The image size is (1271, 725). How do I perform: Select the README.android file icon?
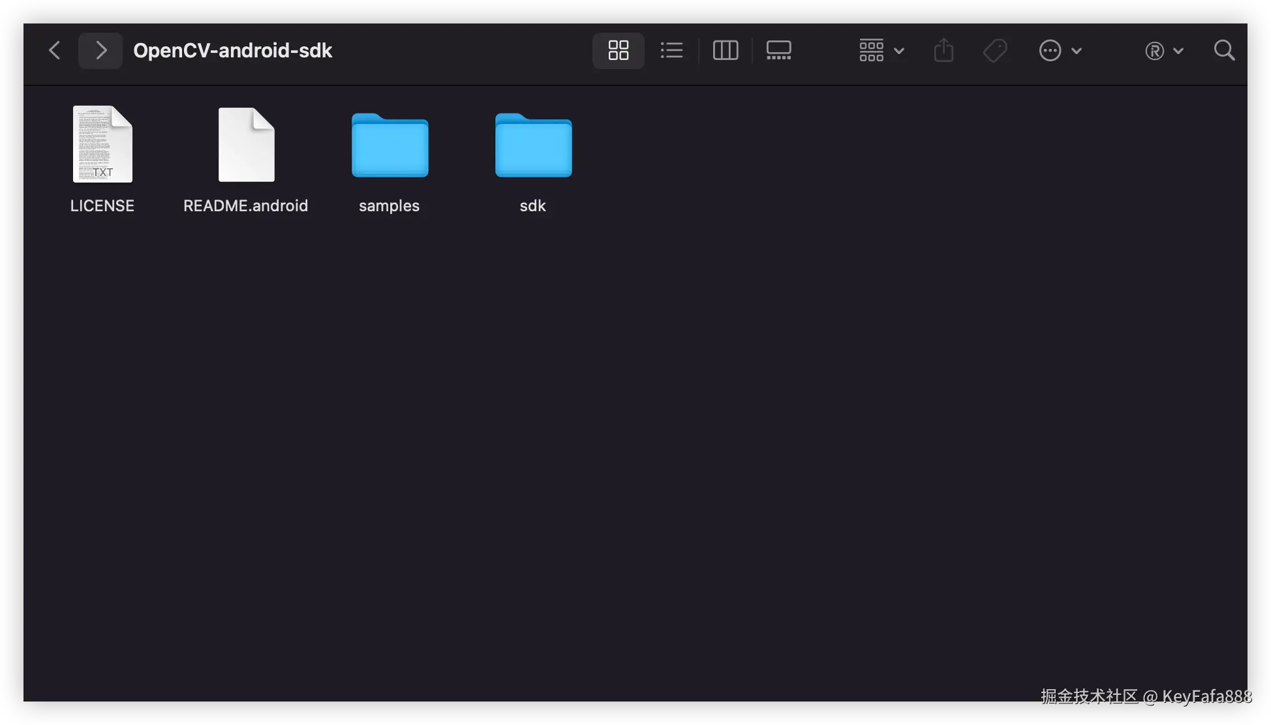click(x=246, y=145)
